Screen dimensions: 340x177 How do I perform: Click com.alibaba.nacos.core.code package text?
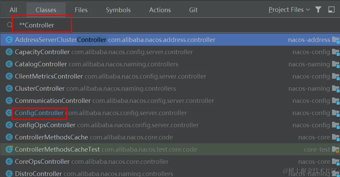click(131, 137)
